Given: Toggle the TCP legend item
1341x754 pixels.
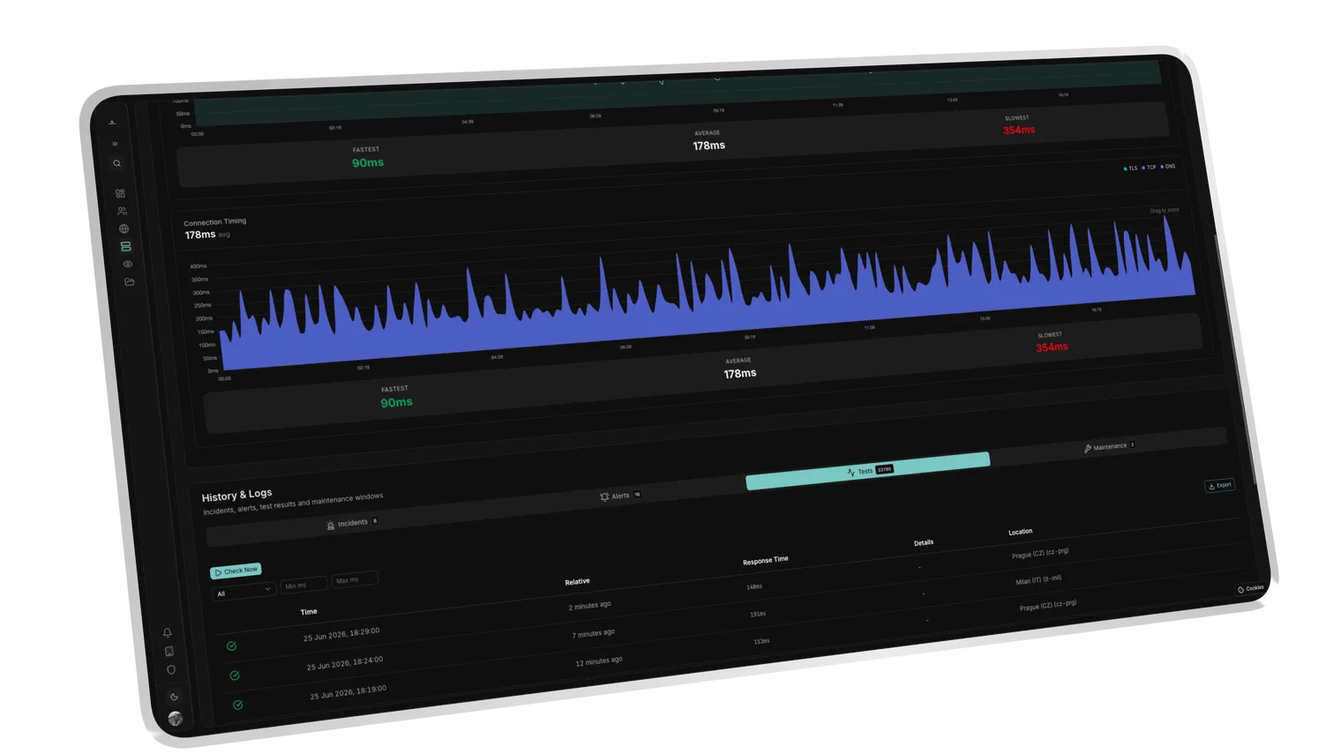Looking at the screenshot, I should tap(1149, 168).
